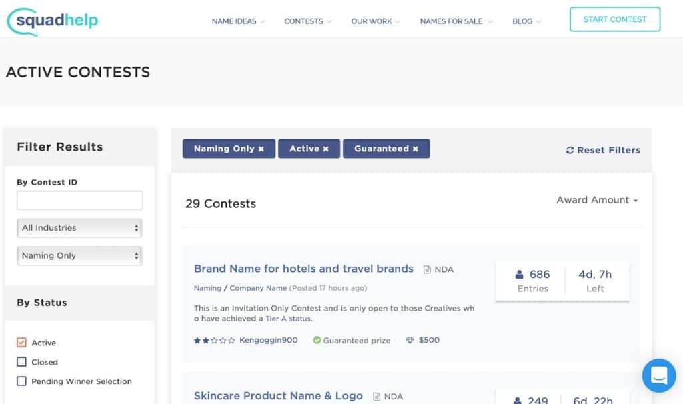
Task: Uncheck the Active status checkbox
Action: 21,342
